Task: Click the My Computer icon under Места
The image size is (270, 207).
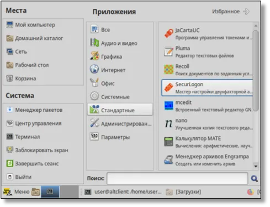Action: point(9,25)
